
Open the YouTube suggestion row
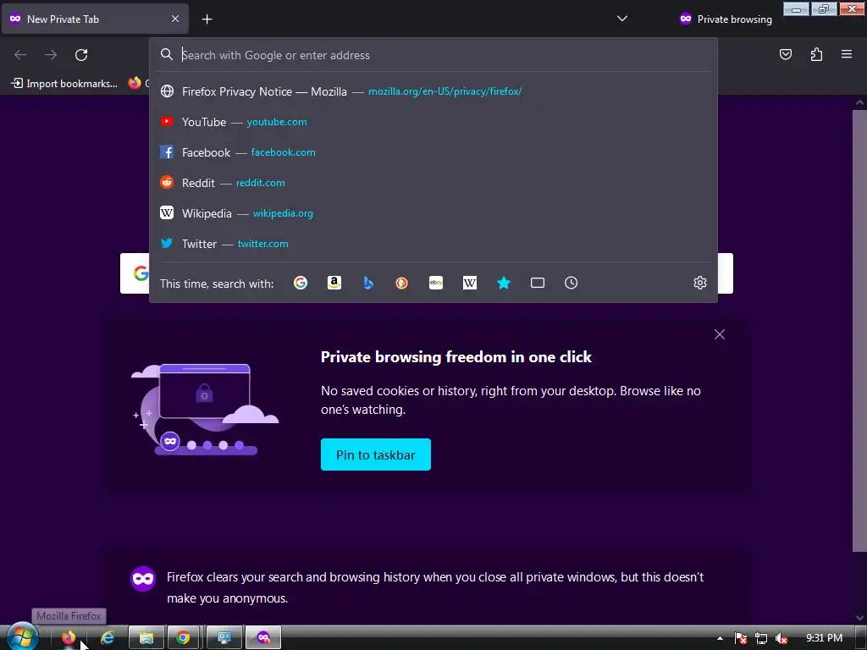(x=433, y=122)
